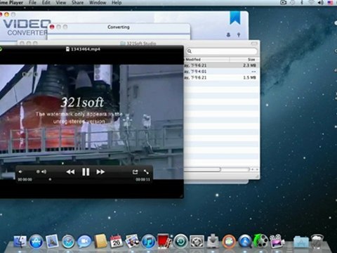Click the fast-forward button in player controls
Viewport: 337px width, 253px height.
(x=100, y=172)
